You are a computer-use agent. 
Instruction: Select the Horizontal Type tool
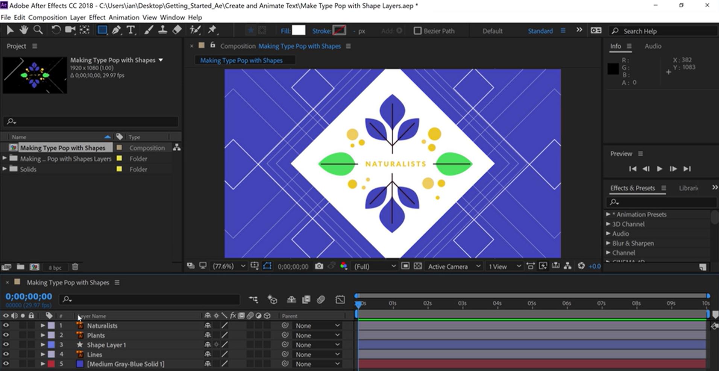point(130,30)
